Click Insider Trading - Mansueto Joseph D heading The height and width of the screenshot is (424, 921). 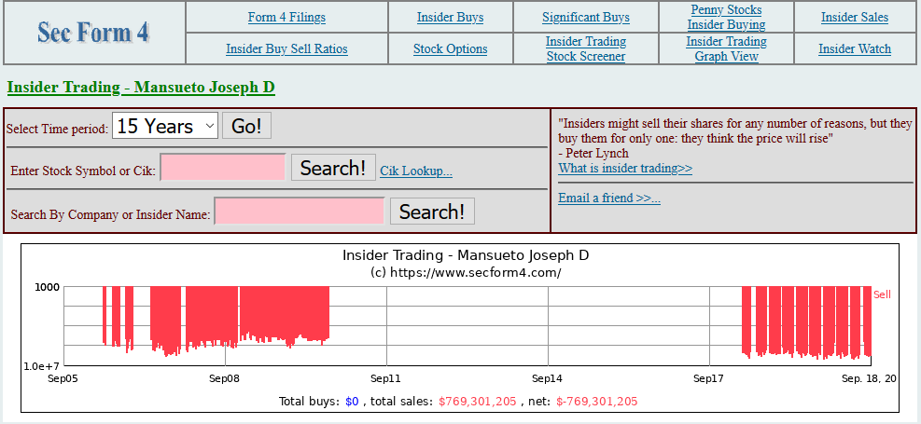pos(141,88)
